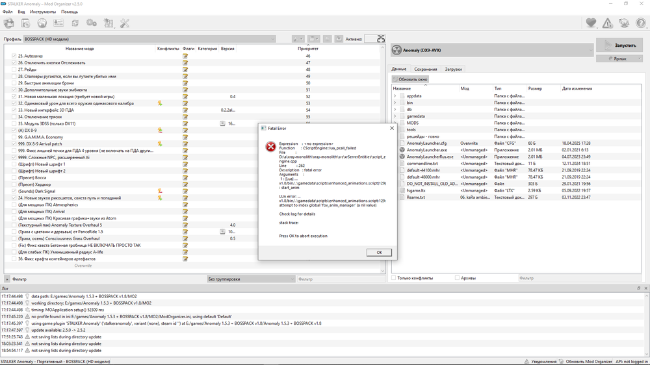
Task: Switch to the Сохранения tab
Action: click(426, 69)
